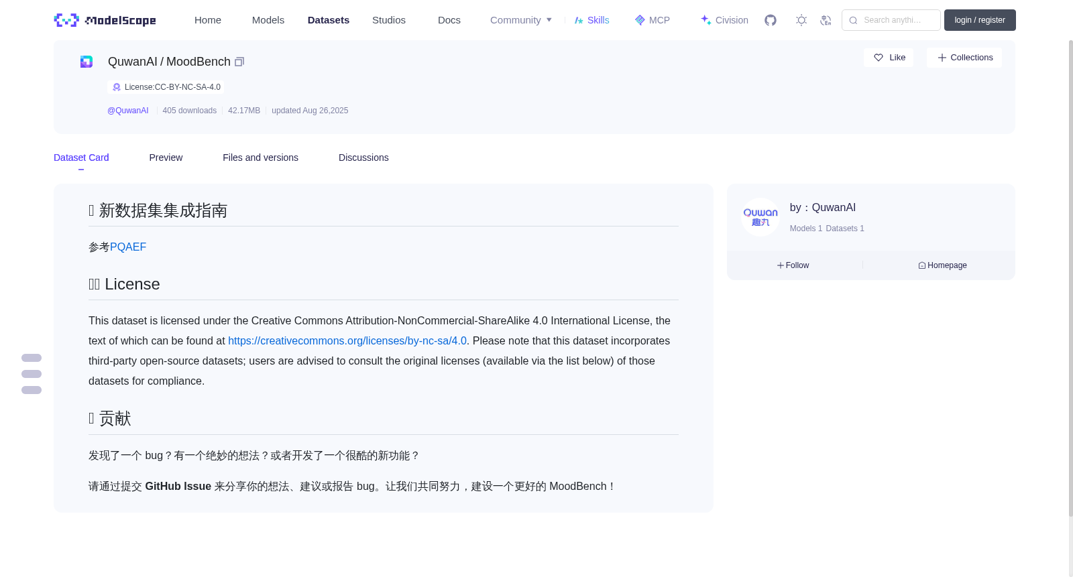Image resolution: width=1073 pixels, height=577 pixels.
Task: Click the MCP diamond icon
Action: click(640, 20)
